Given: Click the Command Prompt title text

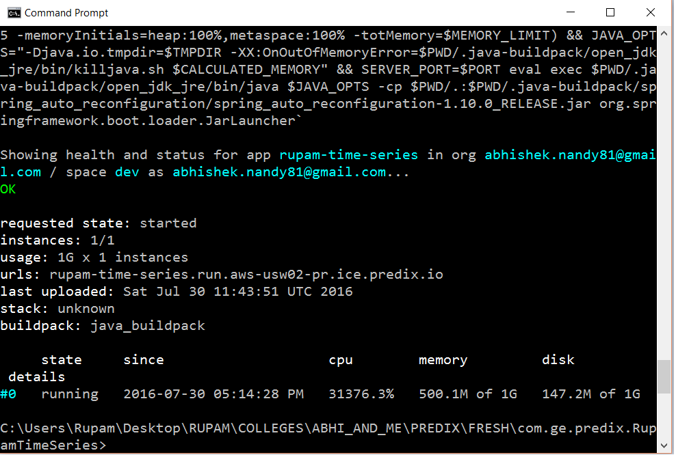Looking at the screenshot, I should click(66, 13).
